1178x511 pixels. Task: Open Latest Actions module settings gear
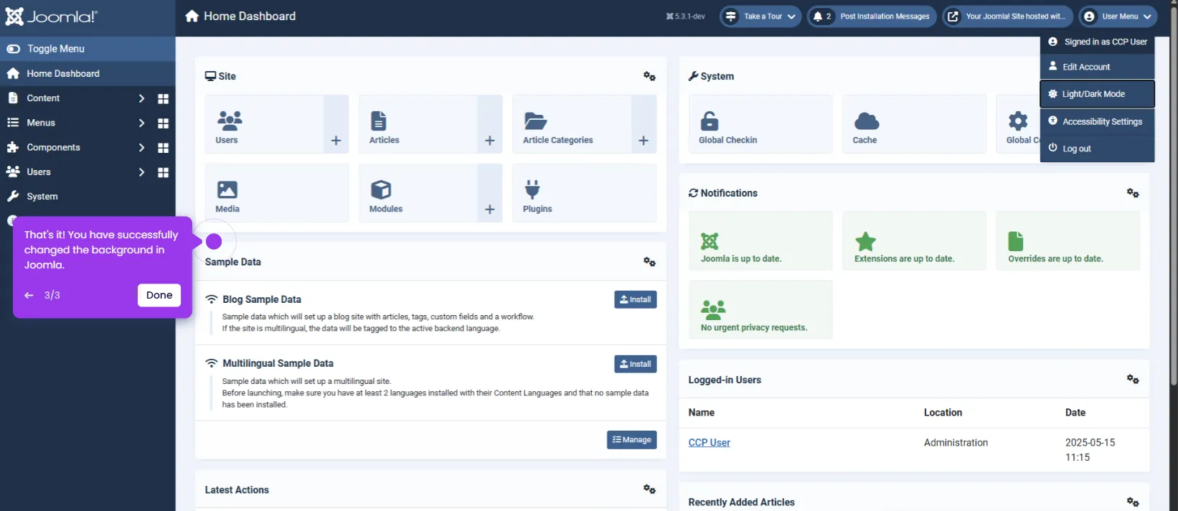pos(649,489)
